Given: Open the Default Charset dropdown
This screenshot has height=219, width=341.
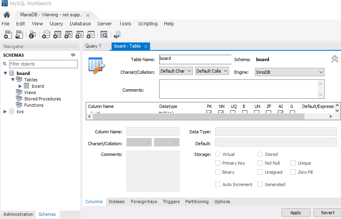Looking at the screenshot, I should click(176, 71).
